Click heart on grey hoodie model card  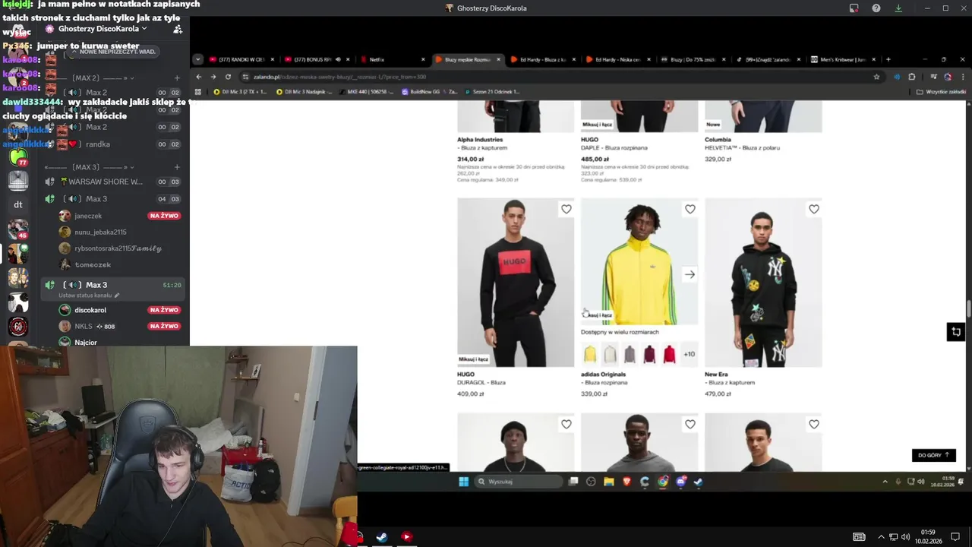[x=690, y=424]
